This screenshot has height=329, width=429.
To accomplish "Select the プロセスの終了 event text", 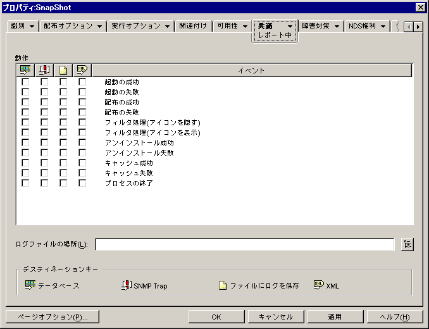I will coord(129,183).
